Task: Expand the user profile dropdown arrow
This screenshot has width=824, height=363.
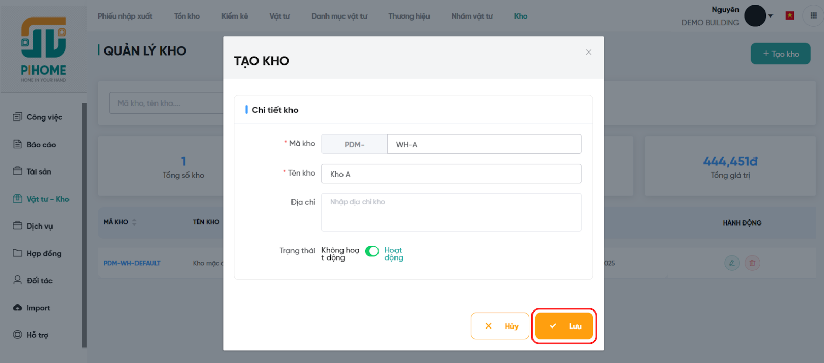Action: (x=770, y=16)
